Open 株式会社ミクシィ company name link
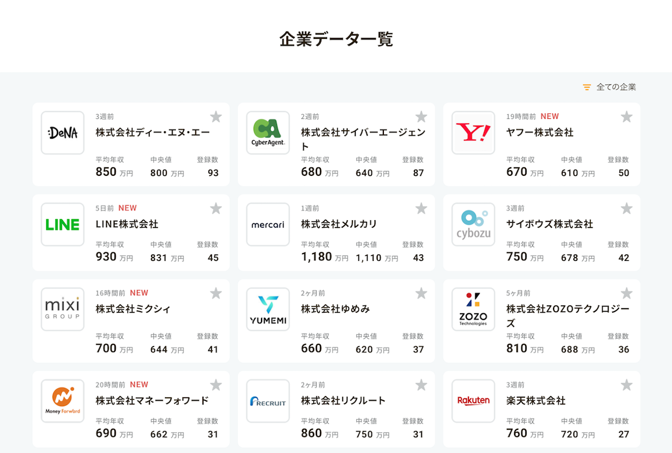This screenshot has height=453, width=672. (133, 309)
